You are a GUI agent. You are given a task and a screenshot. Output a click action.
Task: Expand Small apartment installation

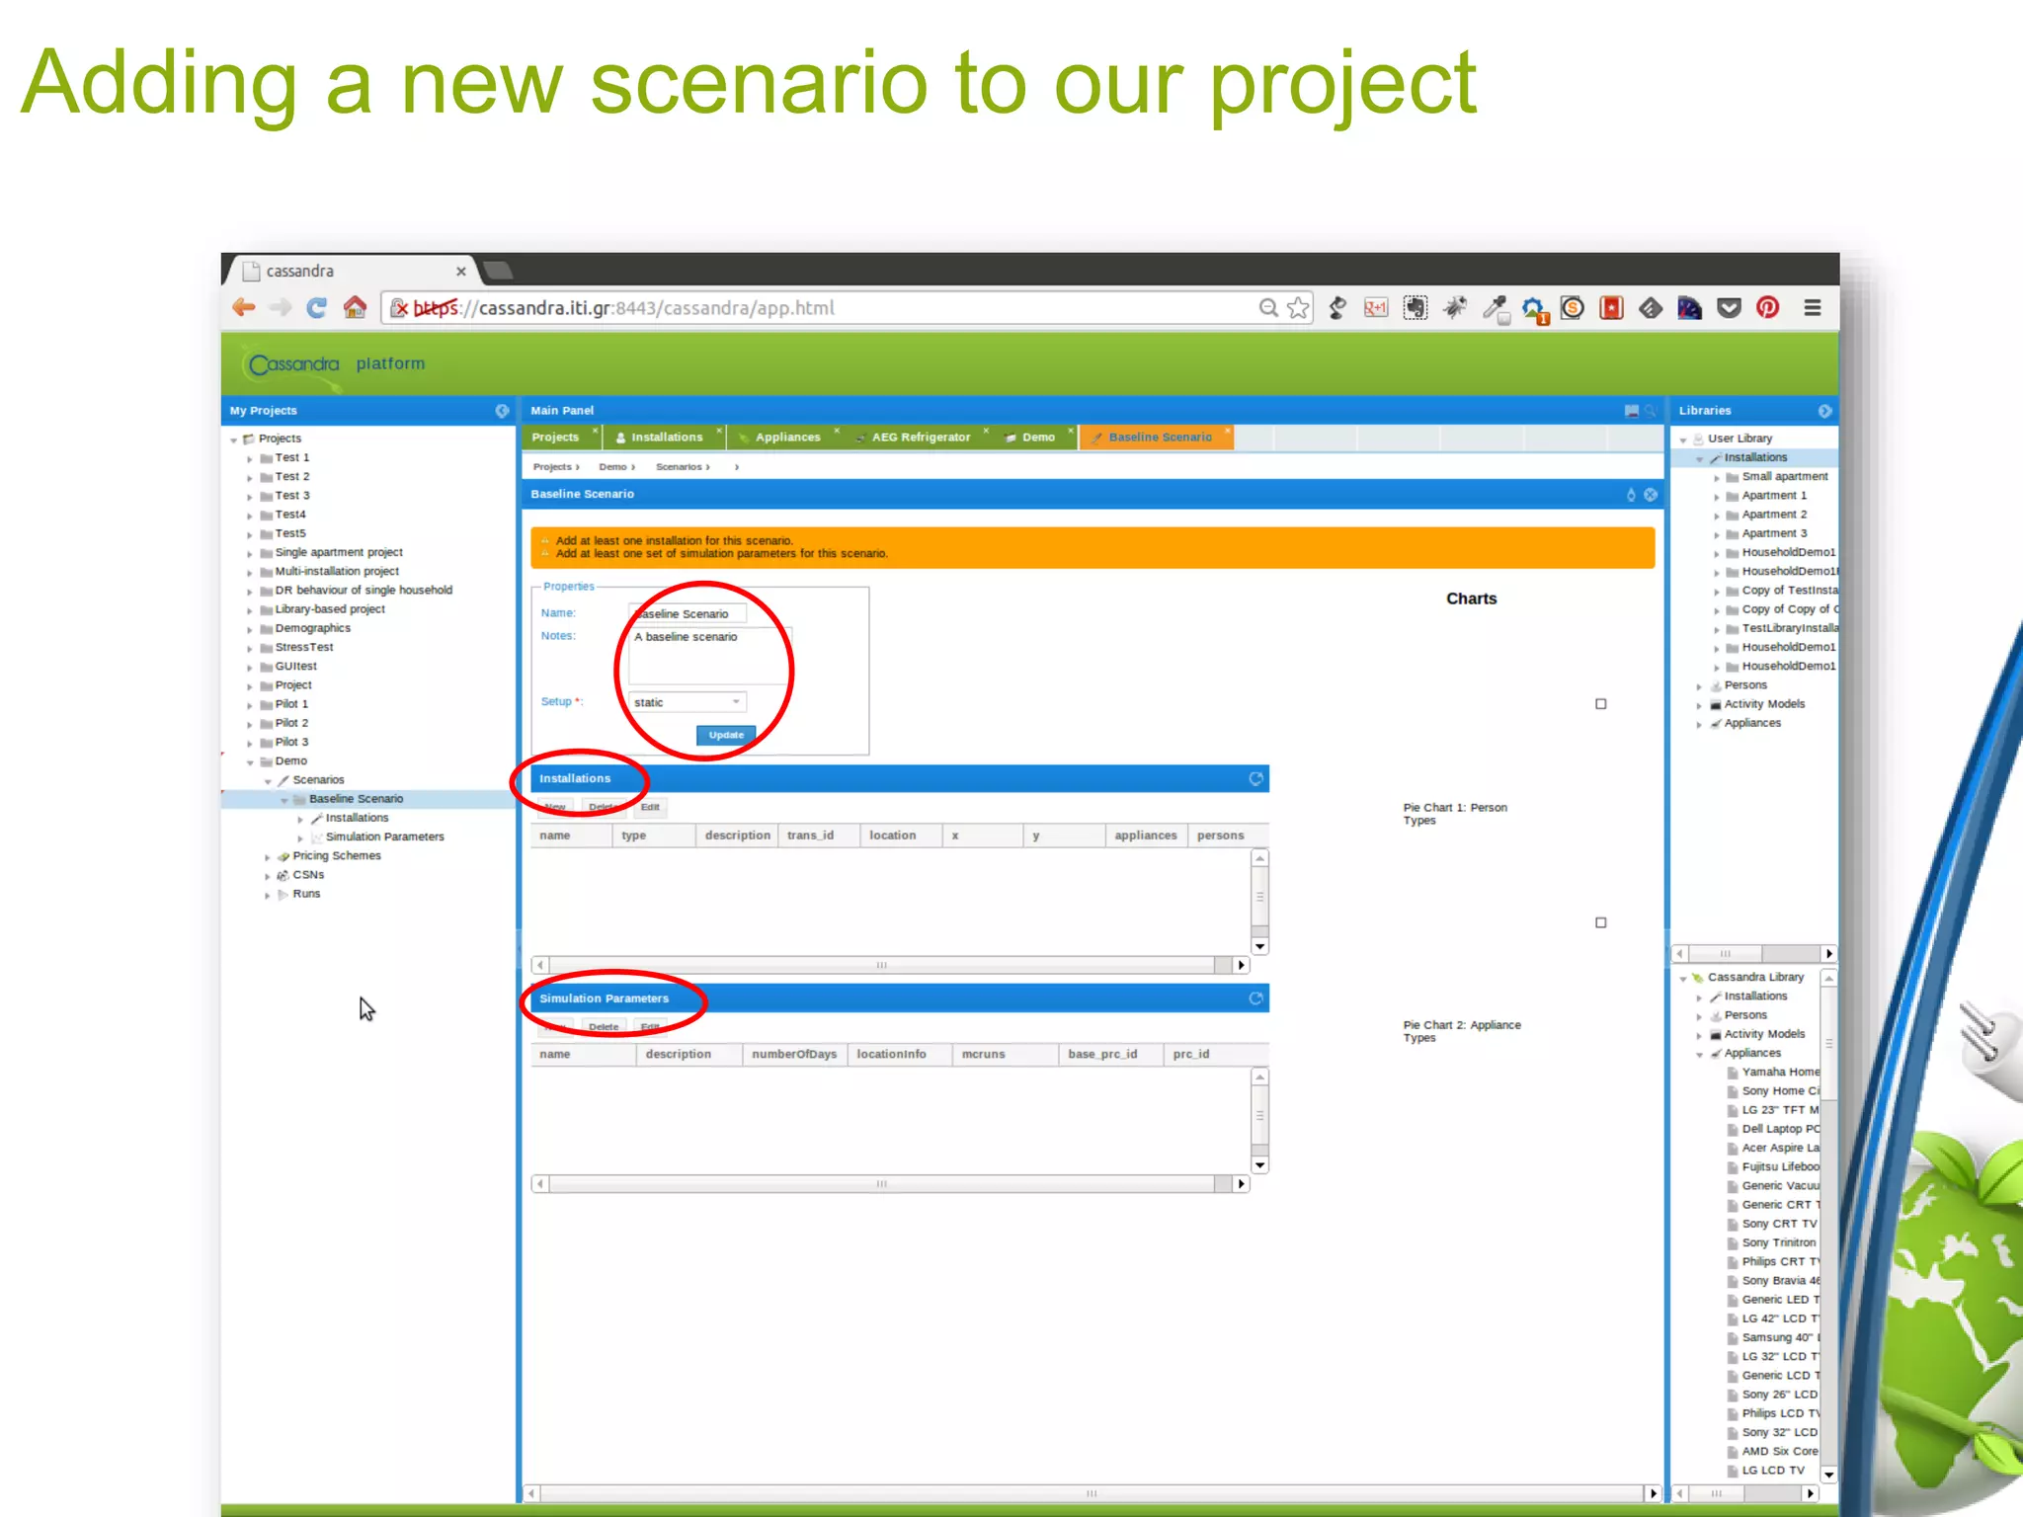1717,478
